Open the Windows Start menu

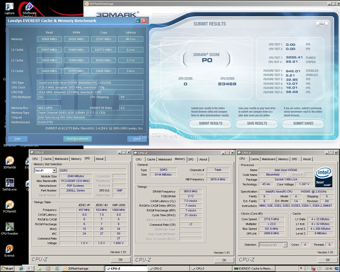point(7,268)
